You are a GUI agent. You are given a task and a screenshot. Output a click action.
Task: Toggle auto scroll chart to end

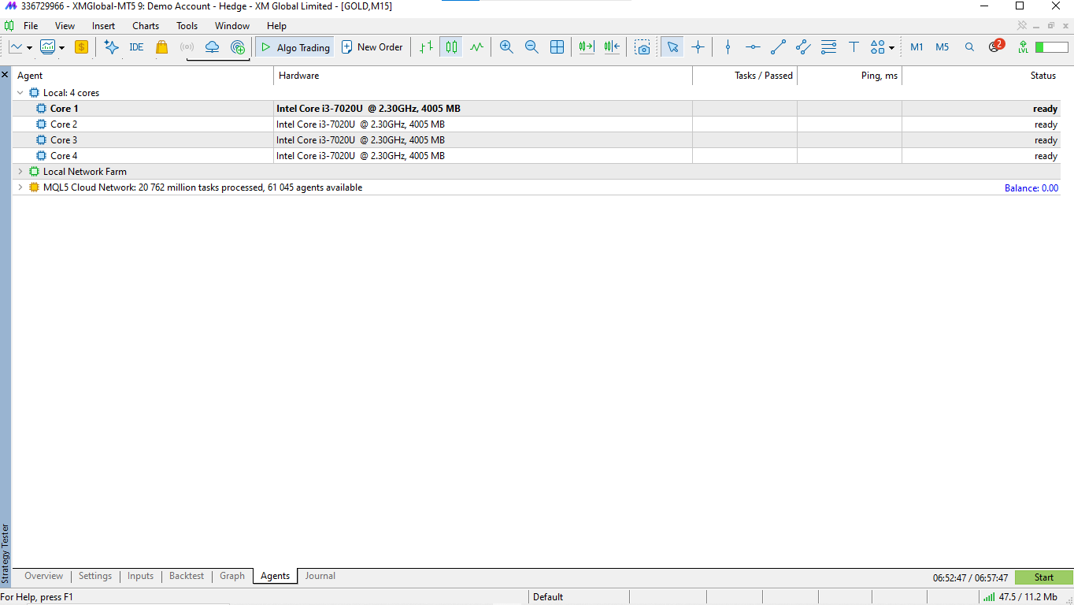(x=587, y=47)
